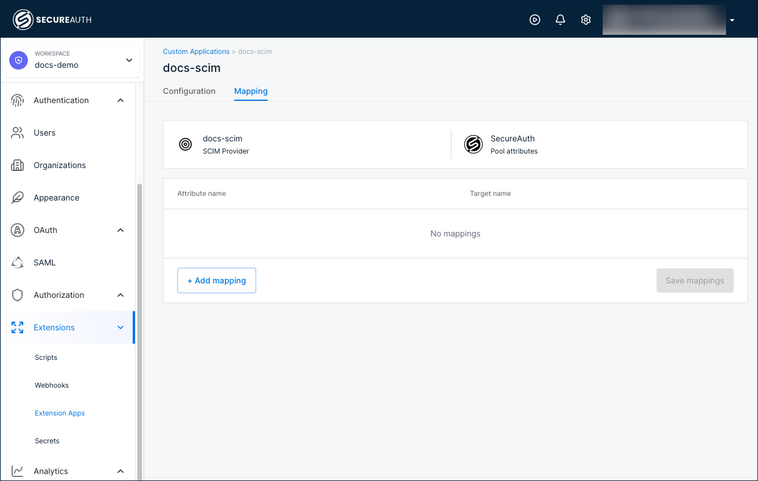Click the Users icon in sidebar
Image resolution: width=758 pixels, height=481 pixels.
(17, 133)
